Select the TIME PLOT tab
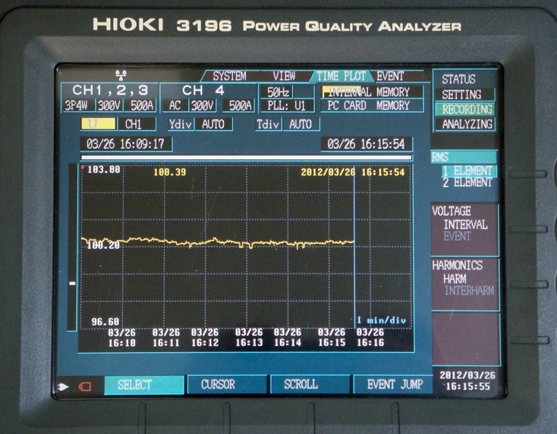 click(341, 76)
